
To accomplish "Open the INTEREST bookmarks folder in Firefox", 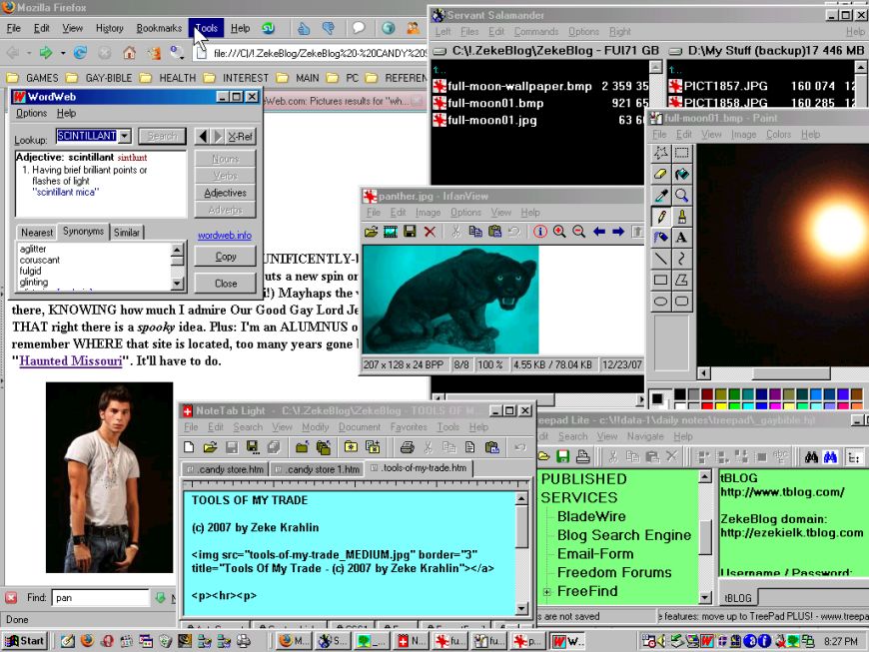I will point(236,78).
